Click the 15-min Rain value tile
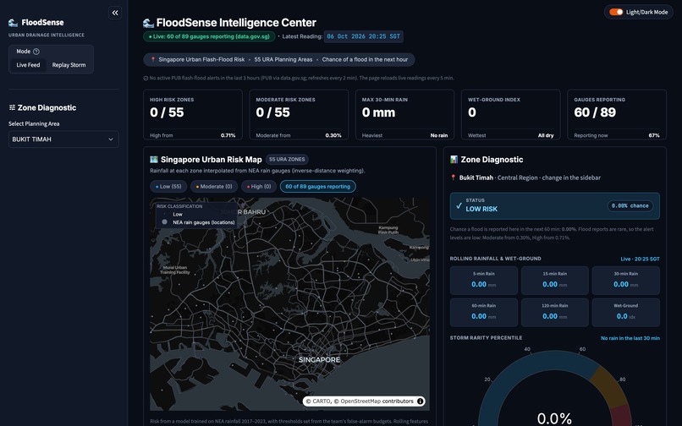 click(x=554, y=281)
